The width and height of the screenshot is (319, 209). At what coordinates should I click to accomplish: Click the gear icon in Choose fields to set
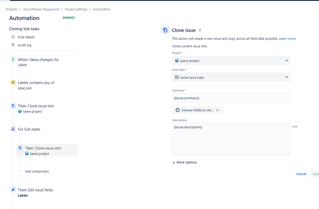(x=178, y=110)
